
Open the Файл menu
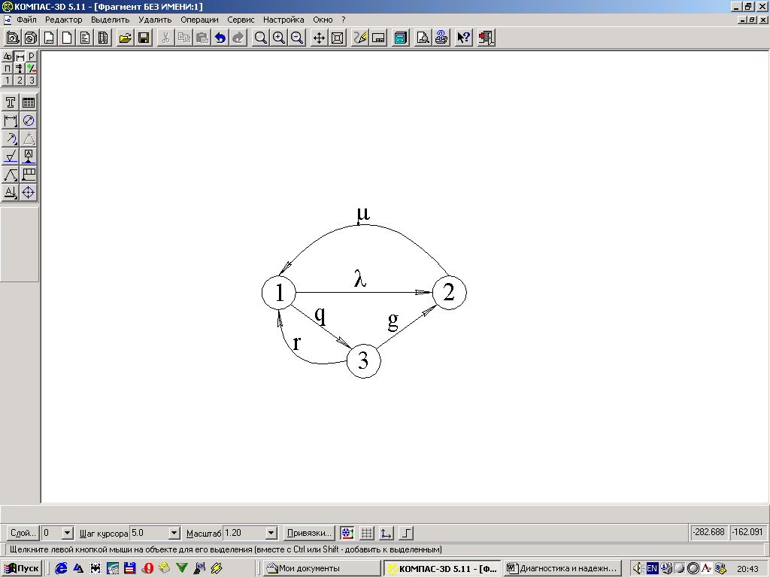pos(26,20)
